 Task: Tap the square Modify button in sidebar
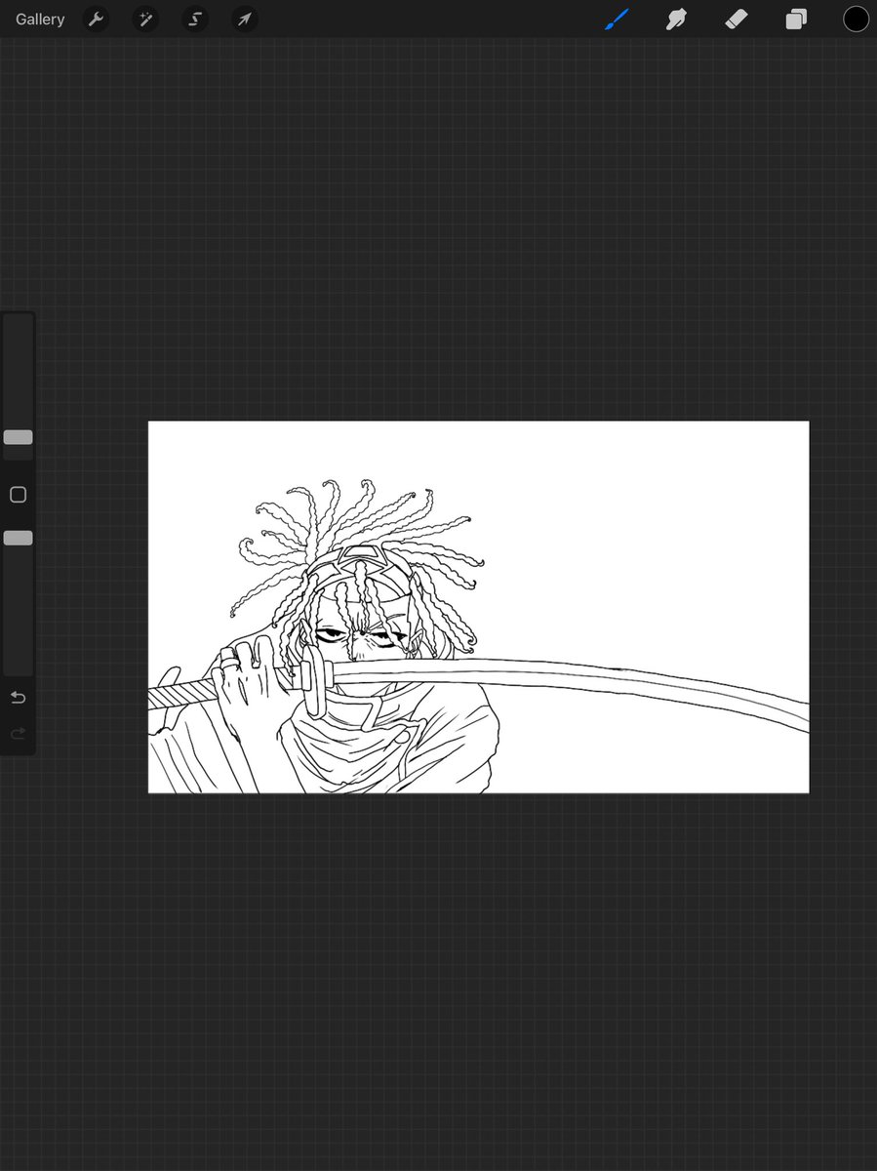[x=18, y=495]
